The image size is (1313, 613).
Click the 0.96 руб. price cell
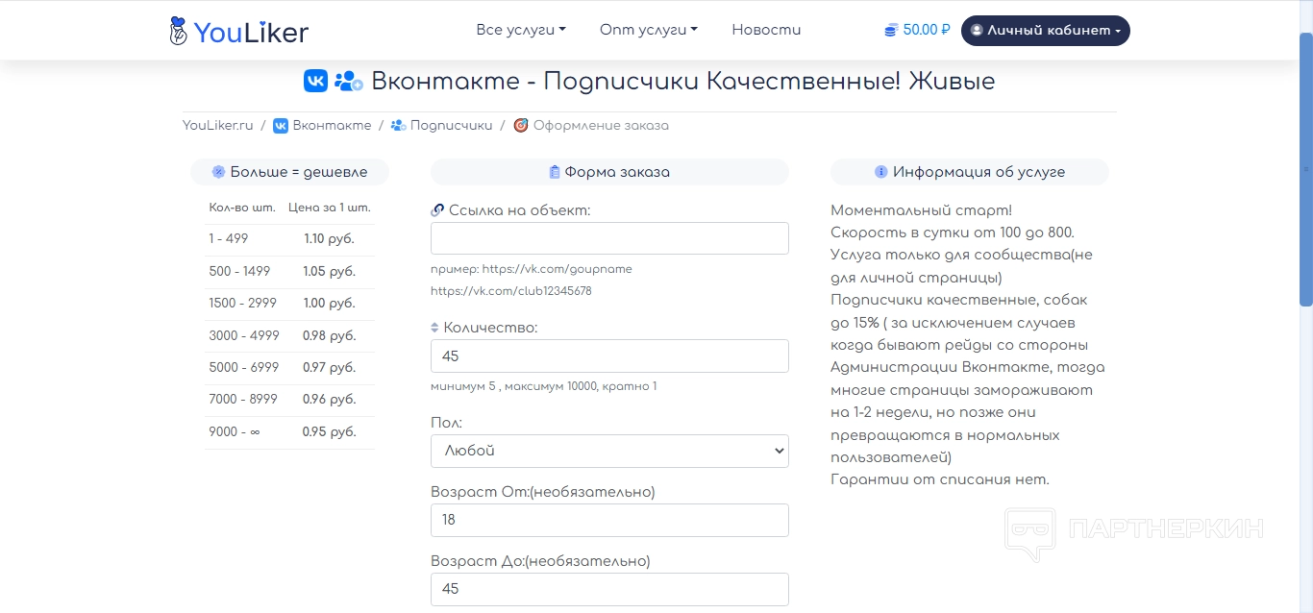tap(330, 399)
